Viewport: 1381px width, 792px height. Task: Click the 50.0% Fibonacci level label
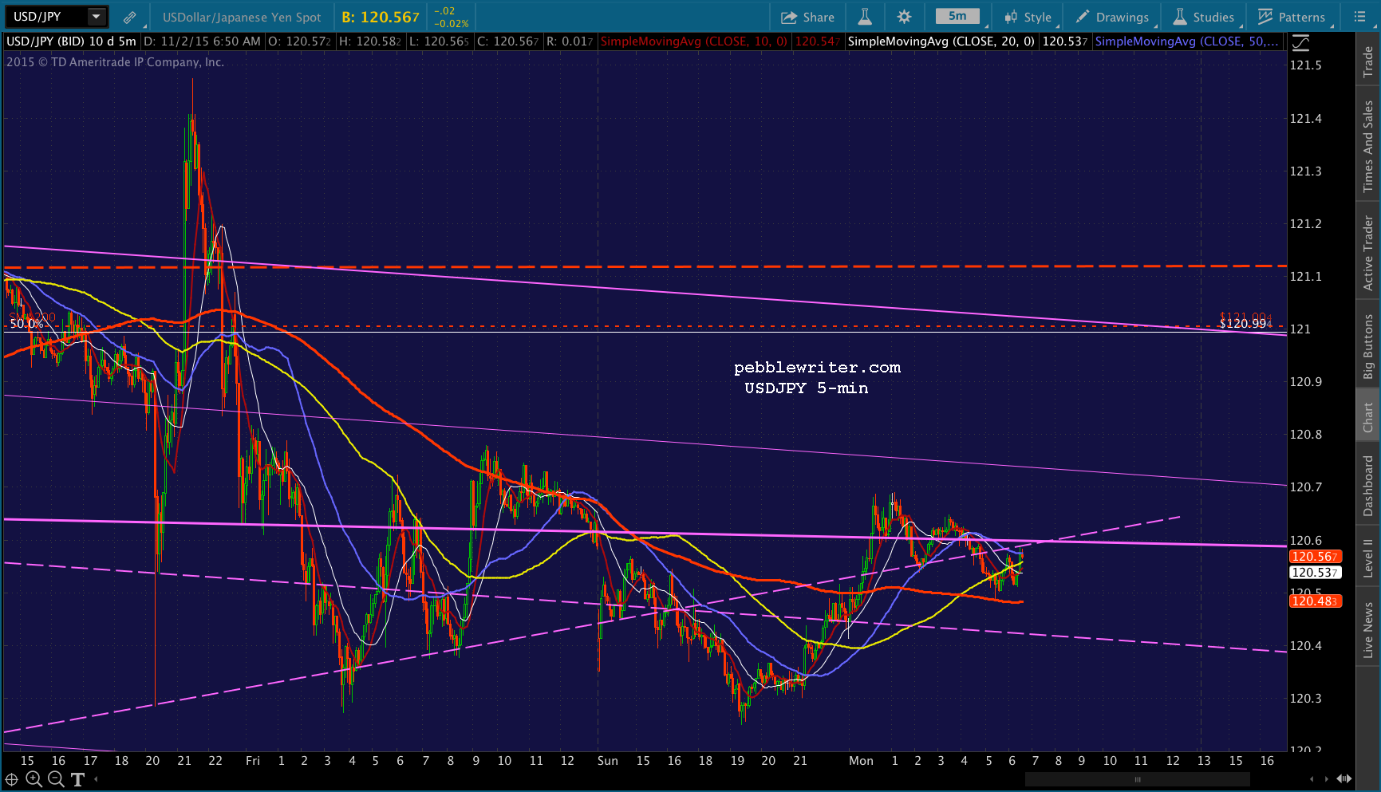26,324
